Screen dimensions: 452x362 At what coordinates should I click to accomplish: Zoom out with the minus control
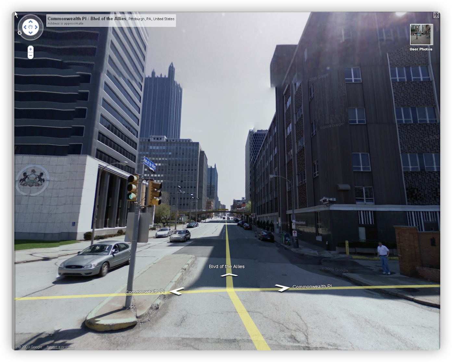point(30,55)
